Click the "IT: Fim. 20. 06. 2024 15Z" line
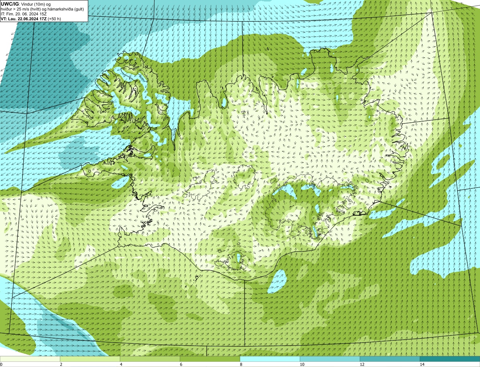480x367 pixels. pos(24,14)
